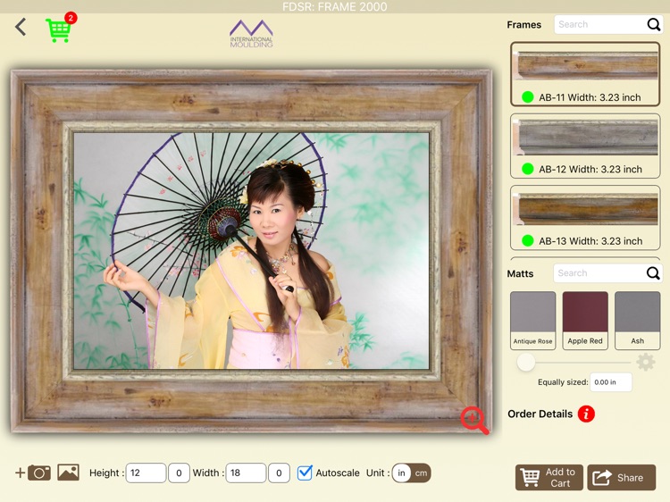Edit the Height fraction field
Screen dimensions: 670x502
pyautogui.click(x=179, y=473)
